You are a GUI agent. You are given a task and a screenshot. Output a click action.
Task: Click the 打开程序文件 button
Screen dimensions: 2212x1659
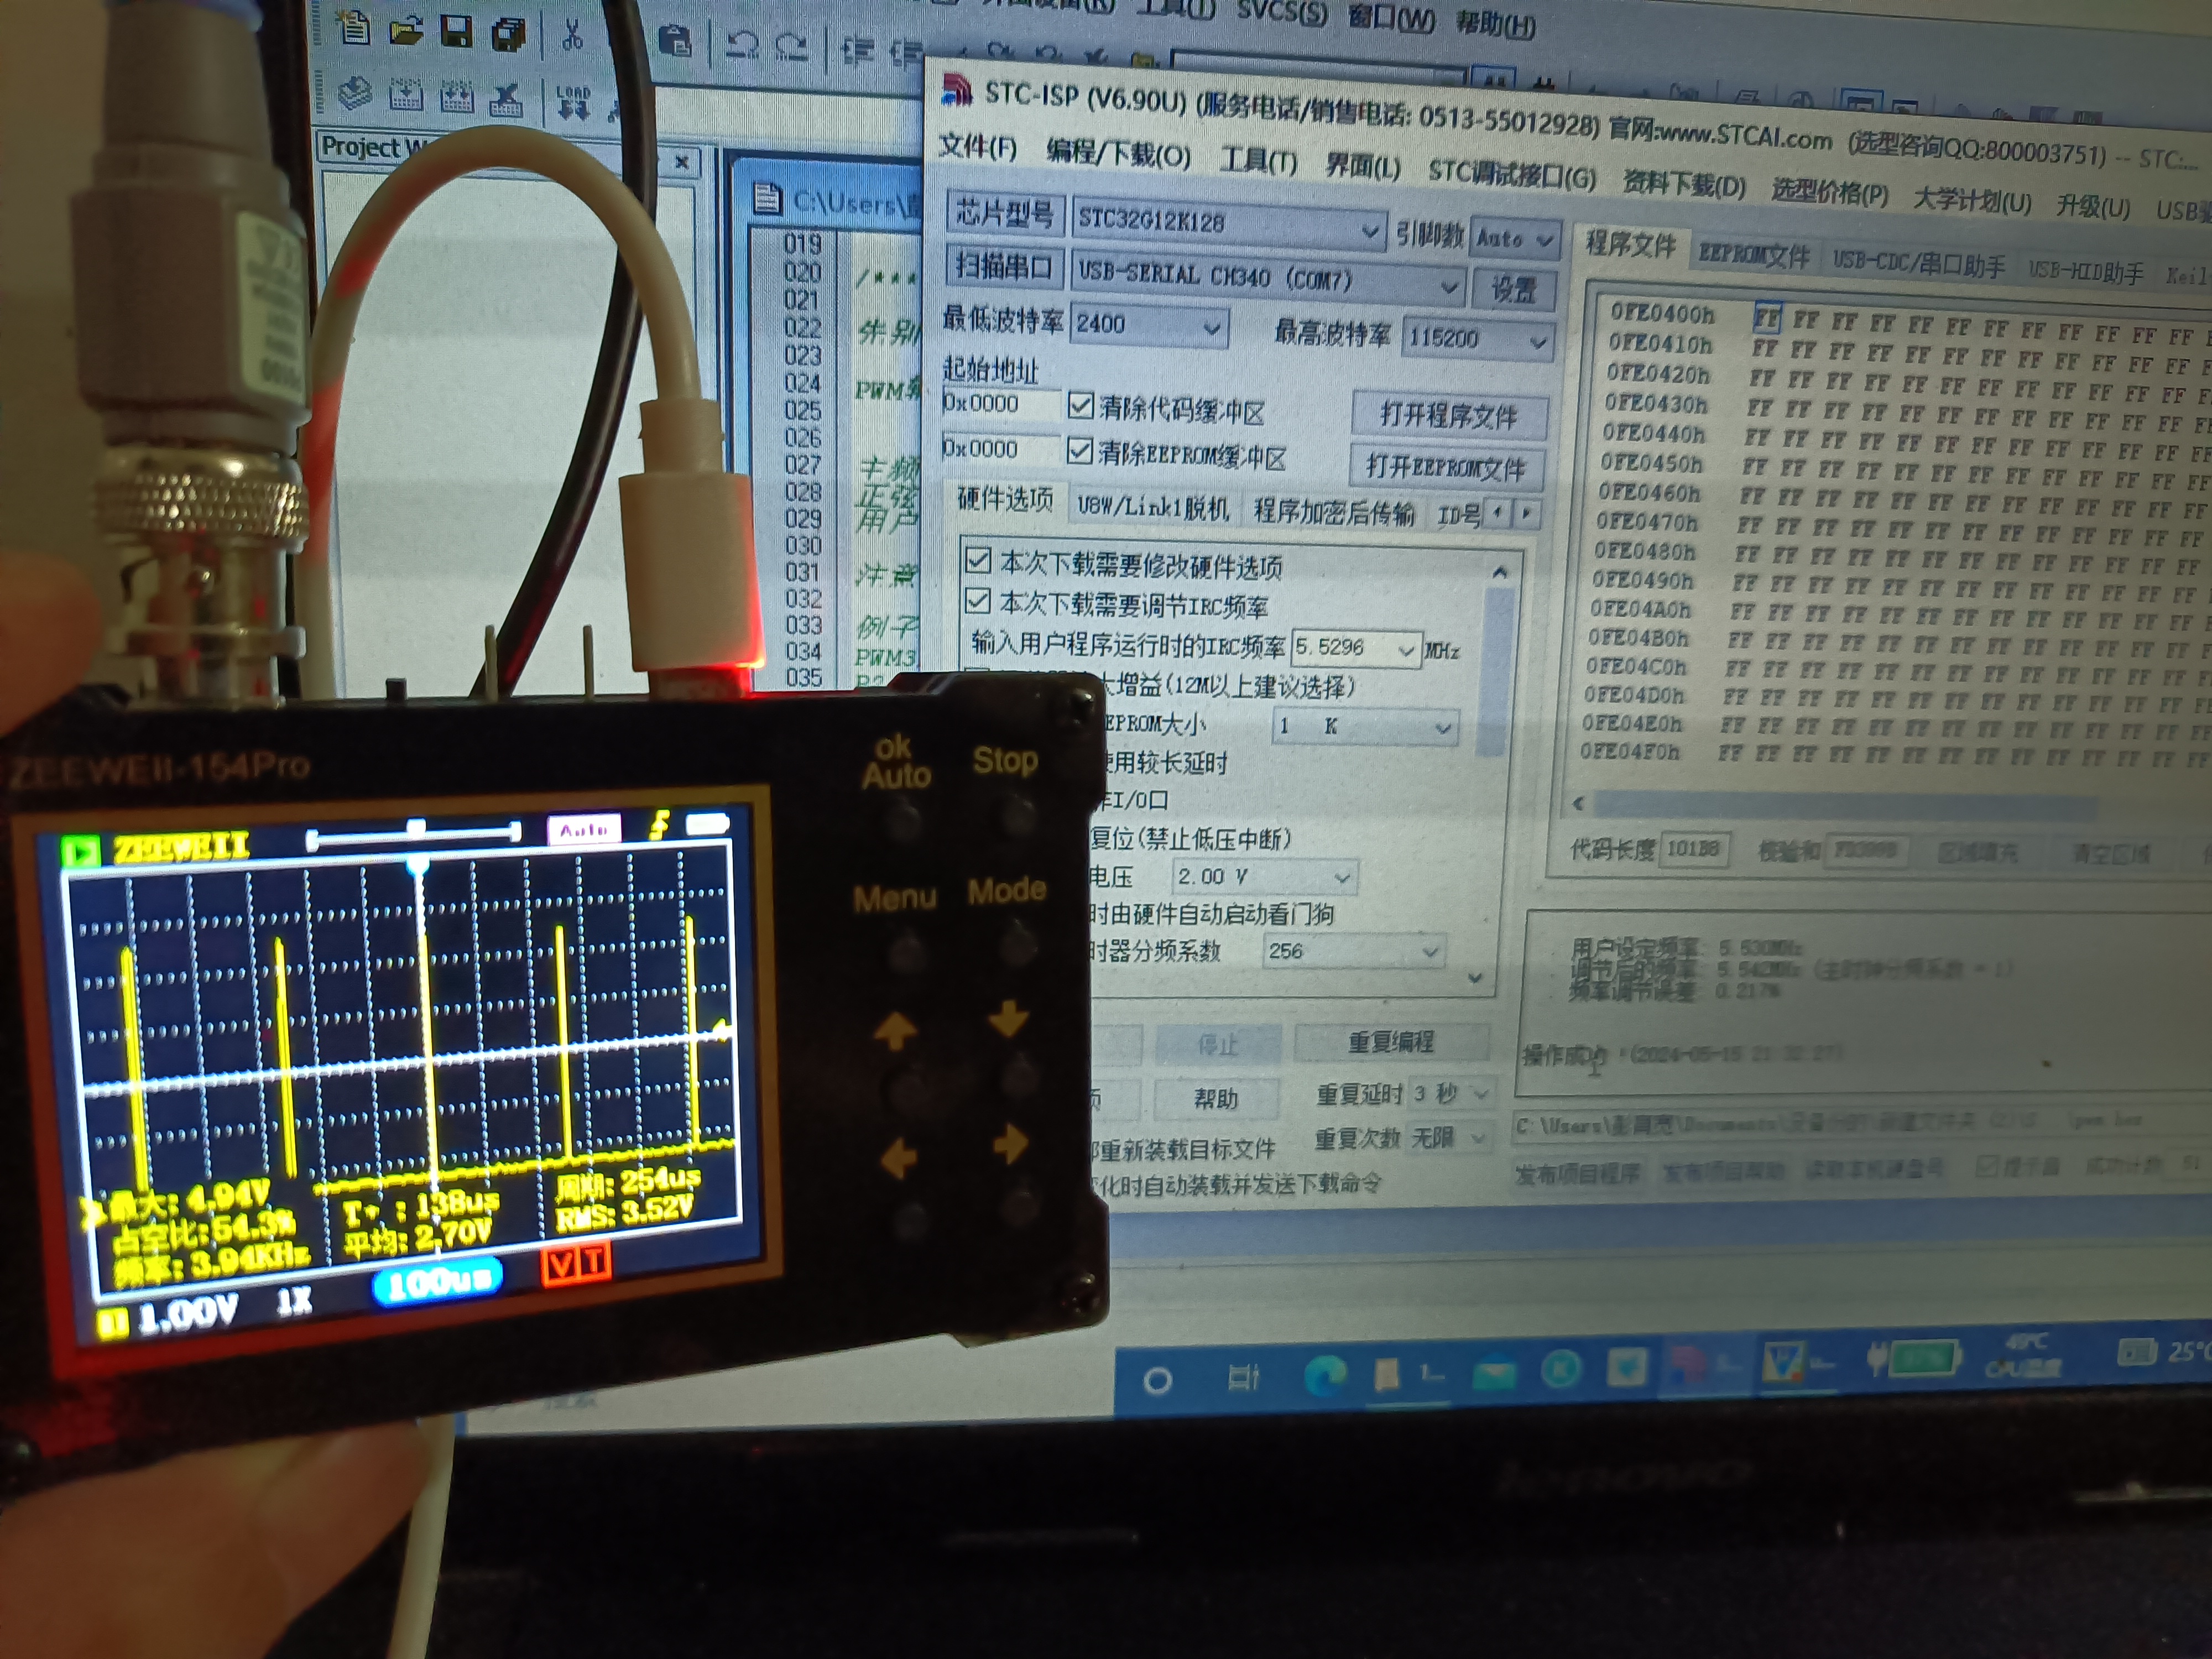[1449, 415]
